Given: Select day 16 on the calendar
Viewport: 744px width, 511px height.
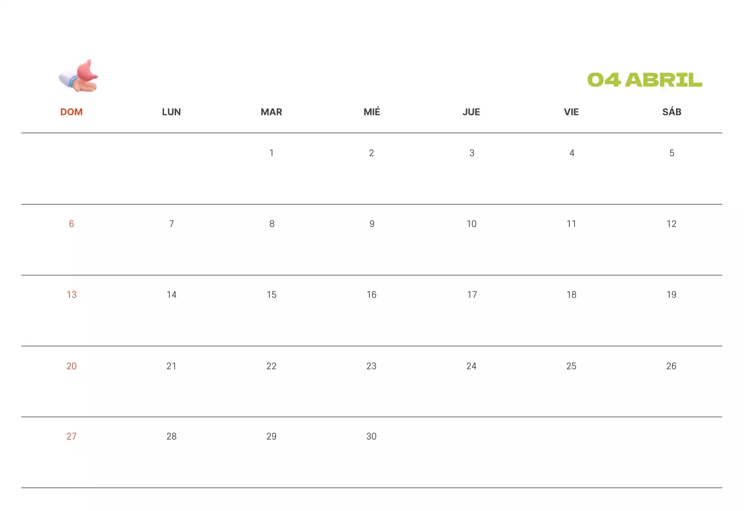Looking at the screenshot, I should tap(371, 295).
